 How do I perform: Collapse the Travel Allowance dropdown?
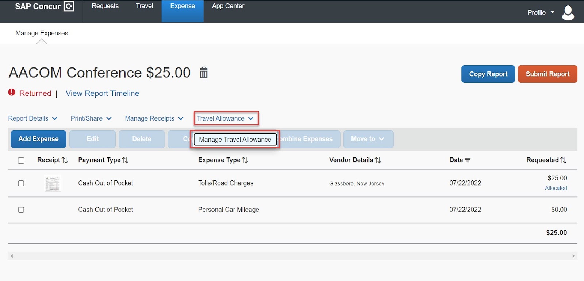tap(226, 118)
